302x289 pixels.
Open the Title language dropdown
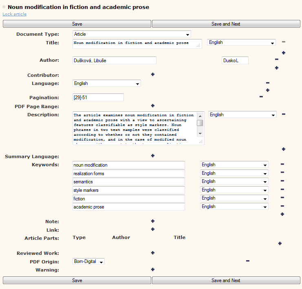241,42
